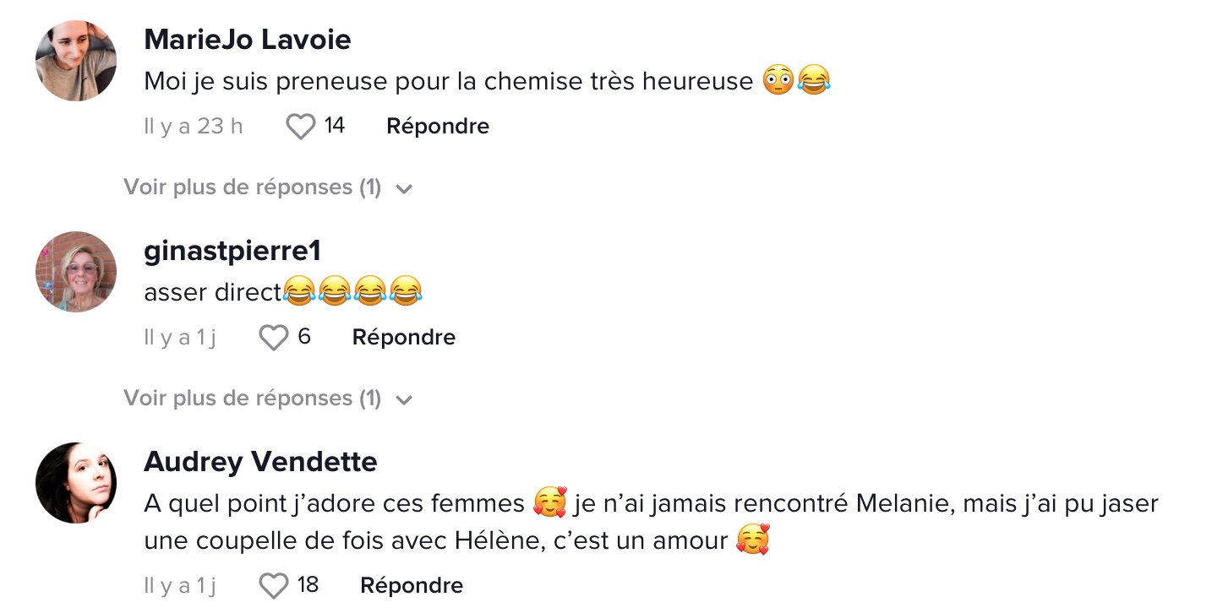Click Répondre under ginastpierre1's comment
The width and height of the screenshot is (1212, 613).
[x=404, y=338]
